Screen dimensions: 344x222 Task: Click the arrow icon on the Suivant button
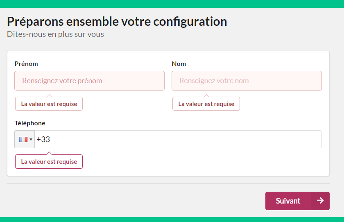(x=320, y=201)
